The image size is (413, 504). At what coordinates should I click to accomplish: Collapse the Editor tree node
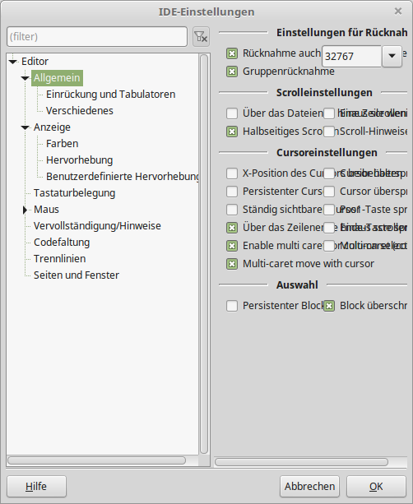point(13,62)
